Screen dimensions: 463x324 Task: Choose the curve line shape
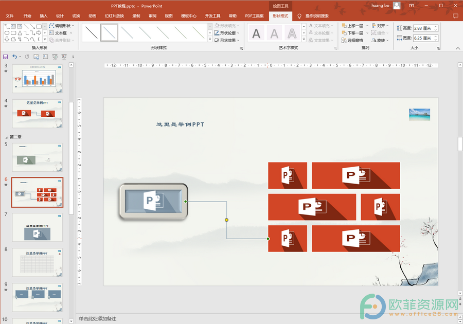[x=32, y=39]
